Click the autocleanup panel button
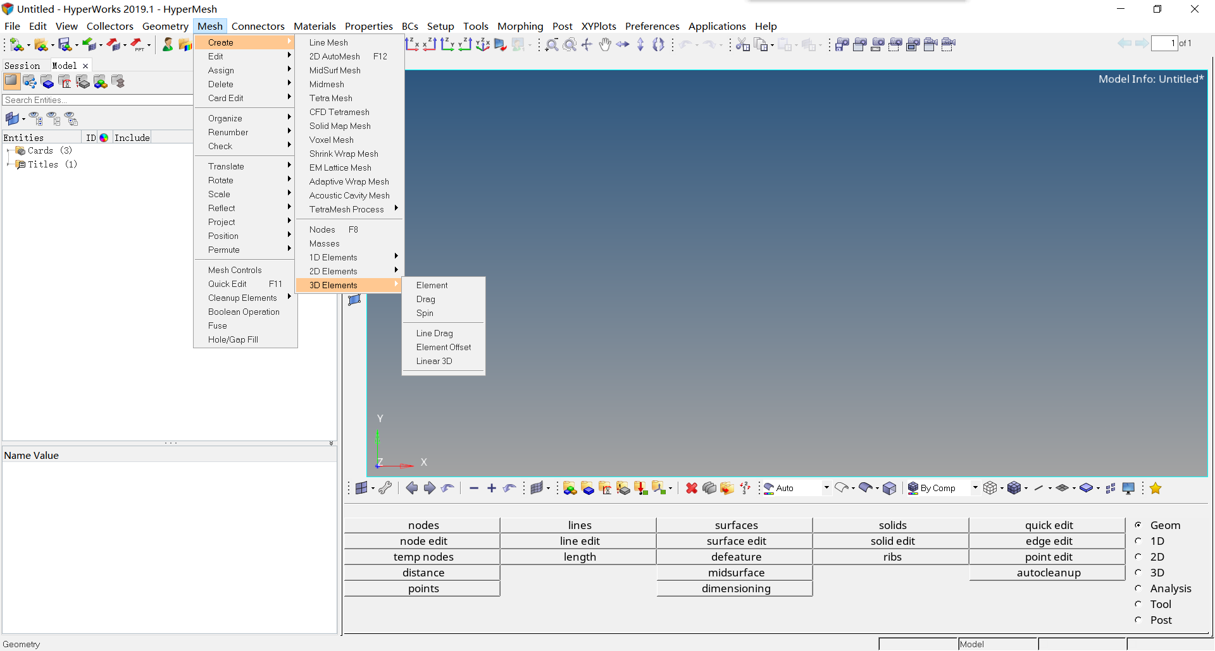This screenshot has height=651, width=1215. point(1049,573)
